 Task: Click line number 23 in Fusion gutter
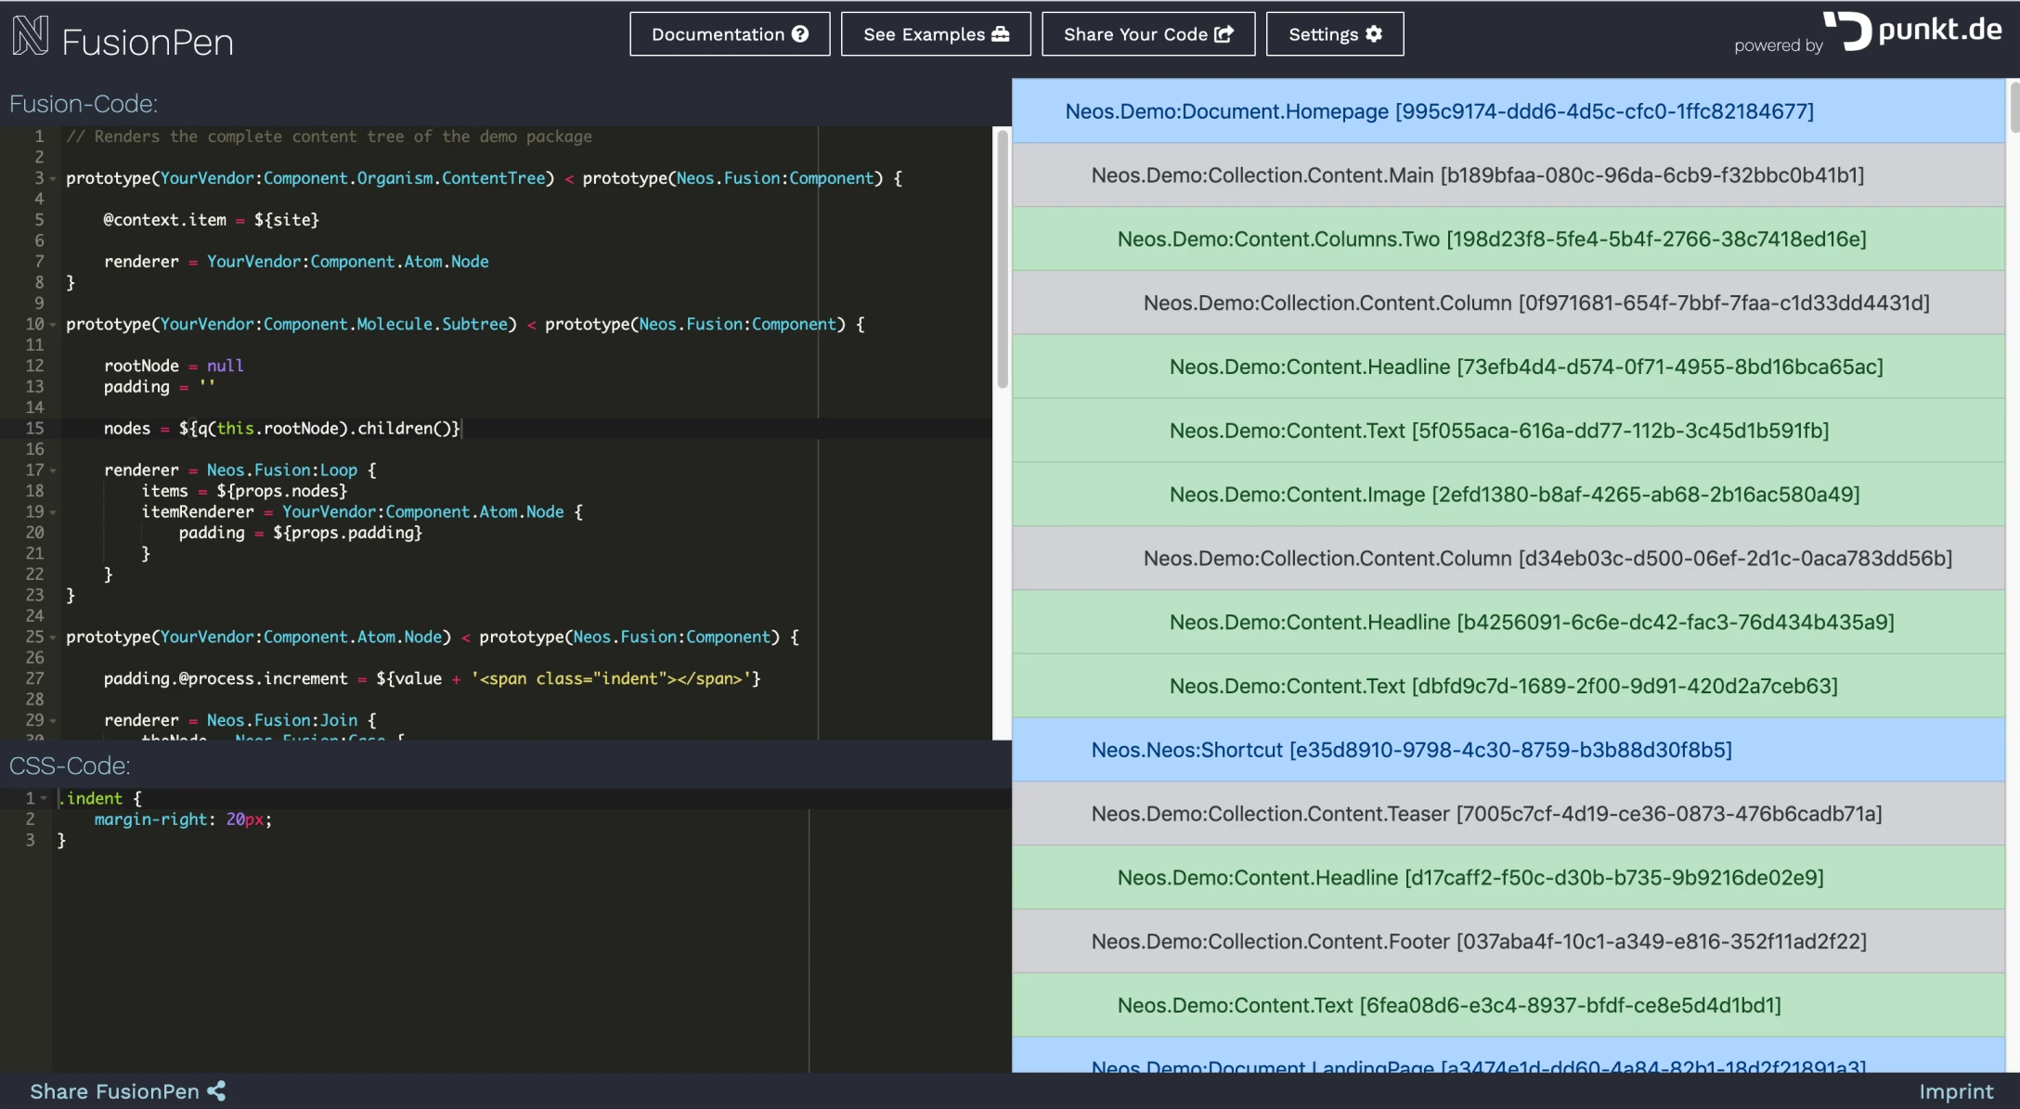34,595
